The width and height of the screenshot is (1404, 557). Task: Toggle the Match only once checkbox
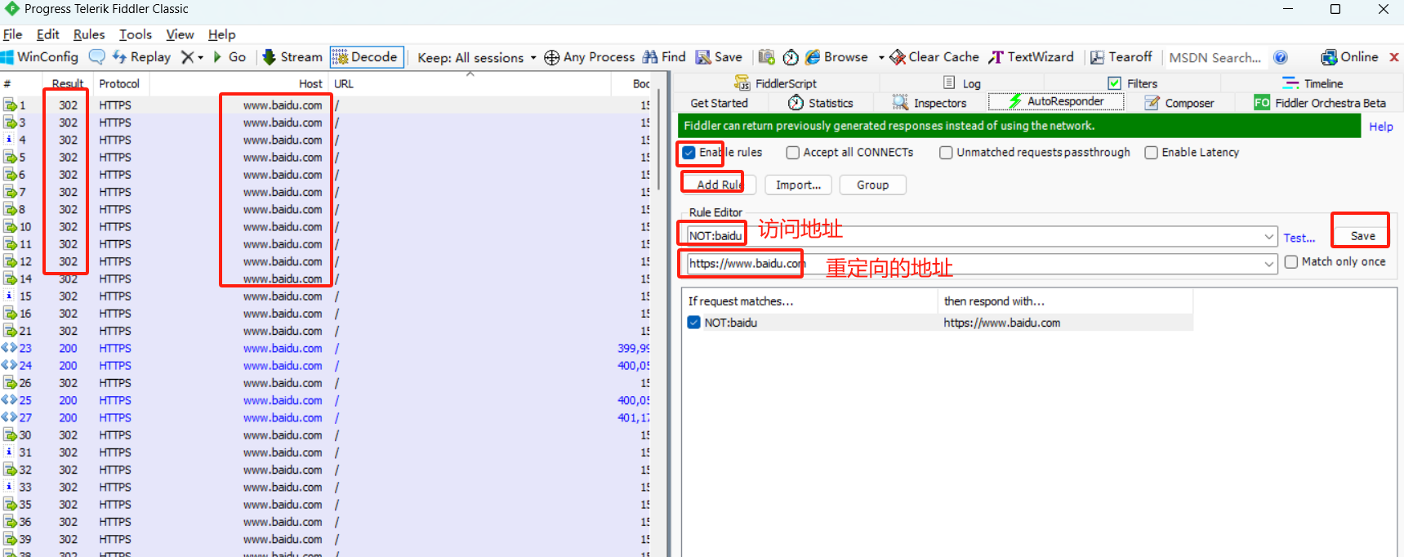(x=1290, y=262)
